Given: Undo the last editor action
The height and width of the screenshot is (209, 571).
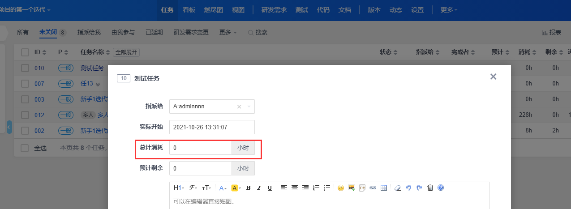Looking at the screenshot, I should (408, 188).
